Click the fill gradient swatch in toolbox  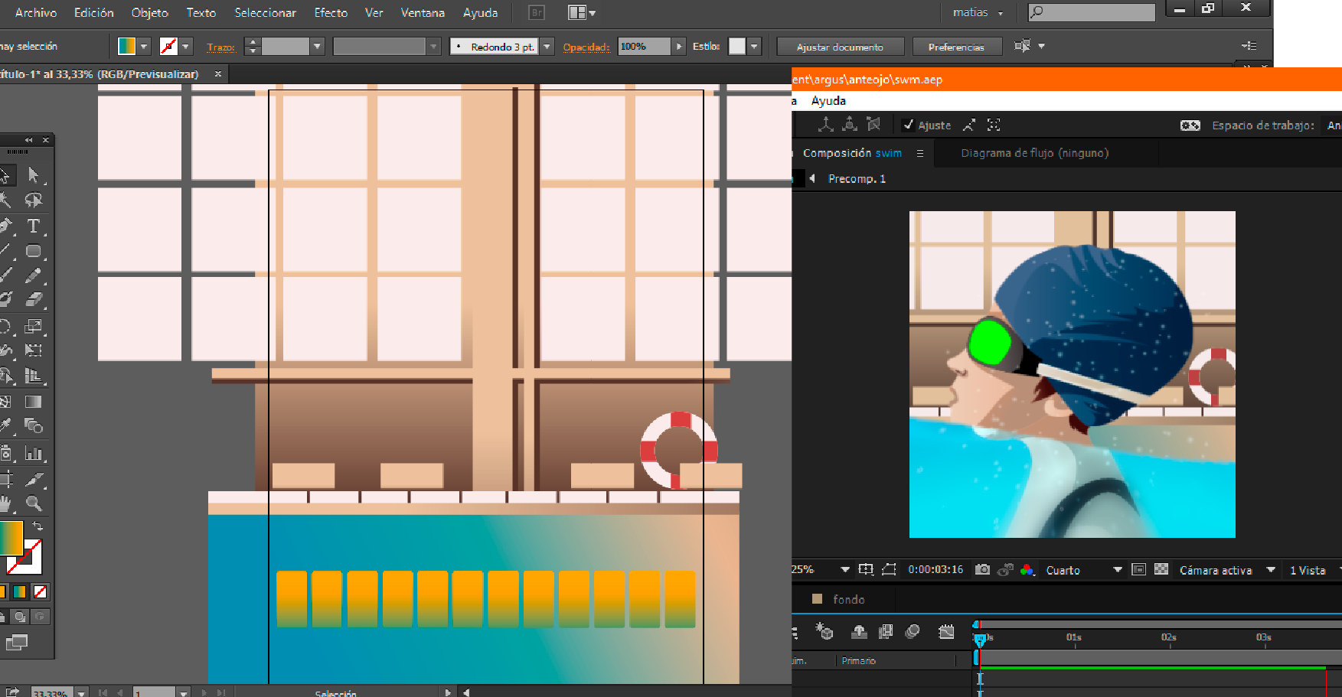11,538
